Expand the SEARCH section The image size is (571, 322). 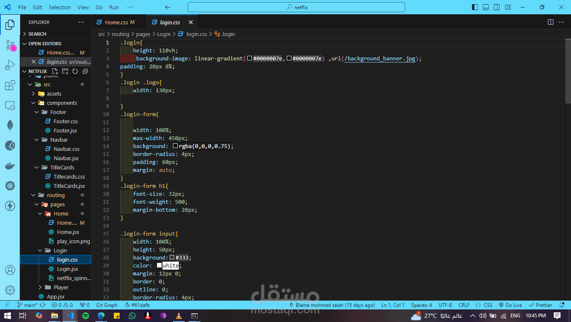coord(55,34)
